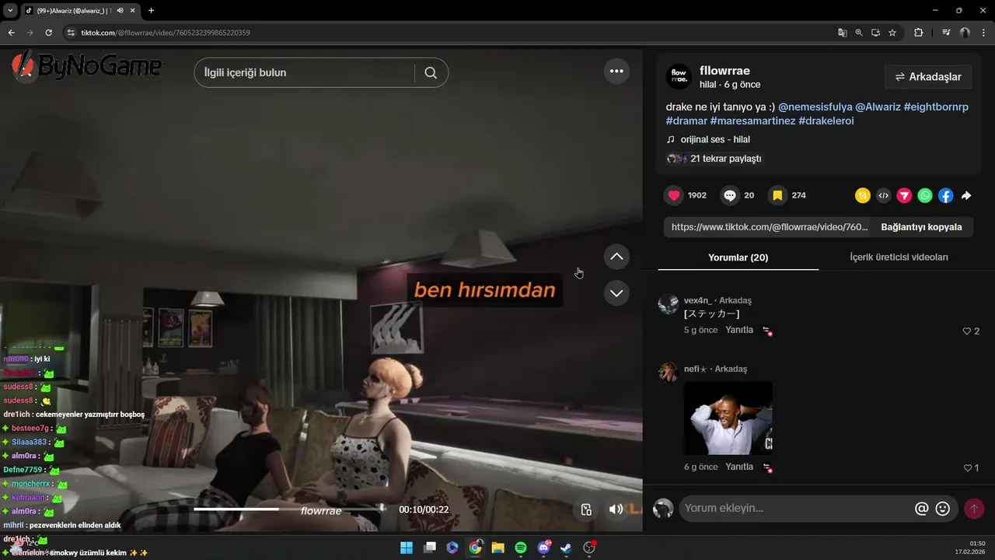Open Chrome extensions puzzle icon
Viewport: 995px width, 560px height.
(x=919, y=33)
